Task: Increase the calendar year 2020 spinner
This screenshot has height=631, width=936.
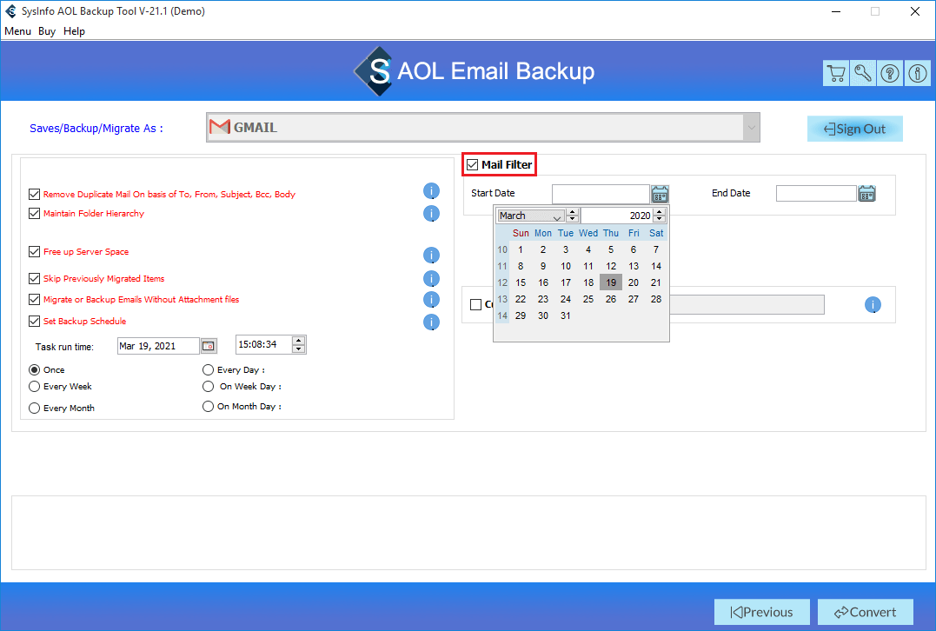Action: pos(660,212)
